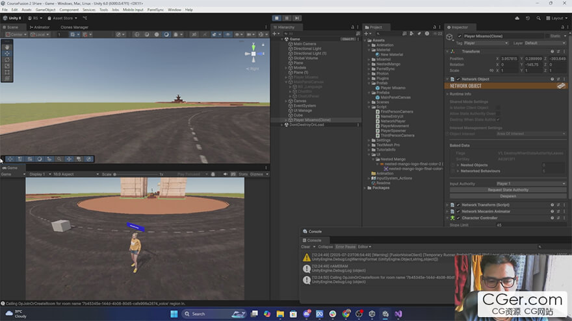Disable the Network Transform (Script) component checkbox

458,204
